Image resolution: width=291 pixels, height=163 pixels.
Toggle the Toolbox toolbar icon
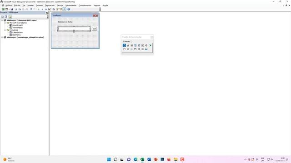pyautogui.click(x=65, y=9)
